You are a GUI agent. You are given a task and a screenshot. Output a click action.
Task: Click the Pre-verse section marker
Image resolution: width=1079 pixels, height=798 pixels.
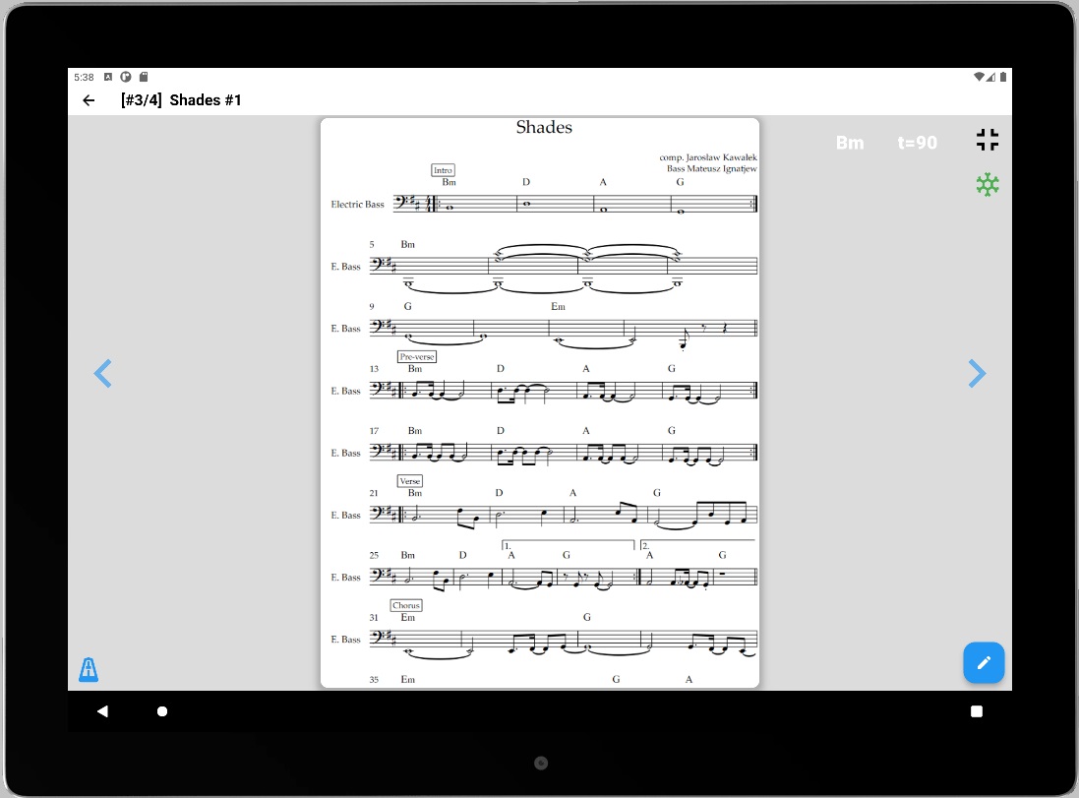417,356
